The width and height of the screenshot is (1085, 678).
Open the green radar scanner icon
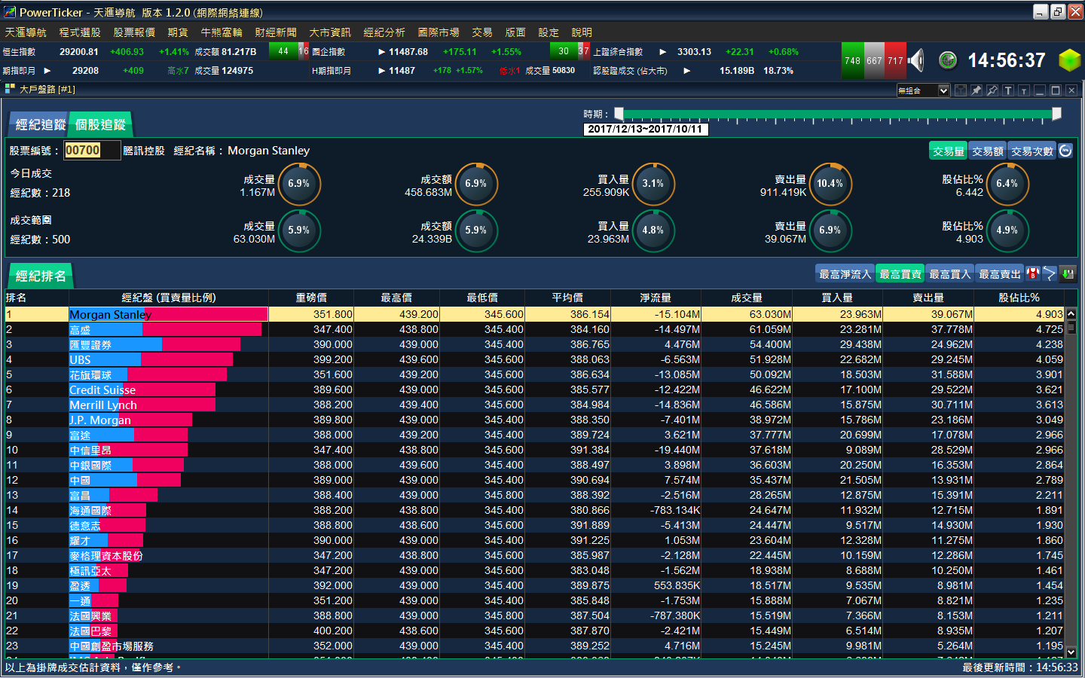point(948,60)
